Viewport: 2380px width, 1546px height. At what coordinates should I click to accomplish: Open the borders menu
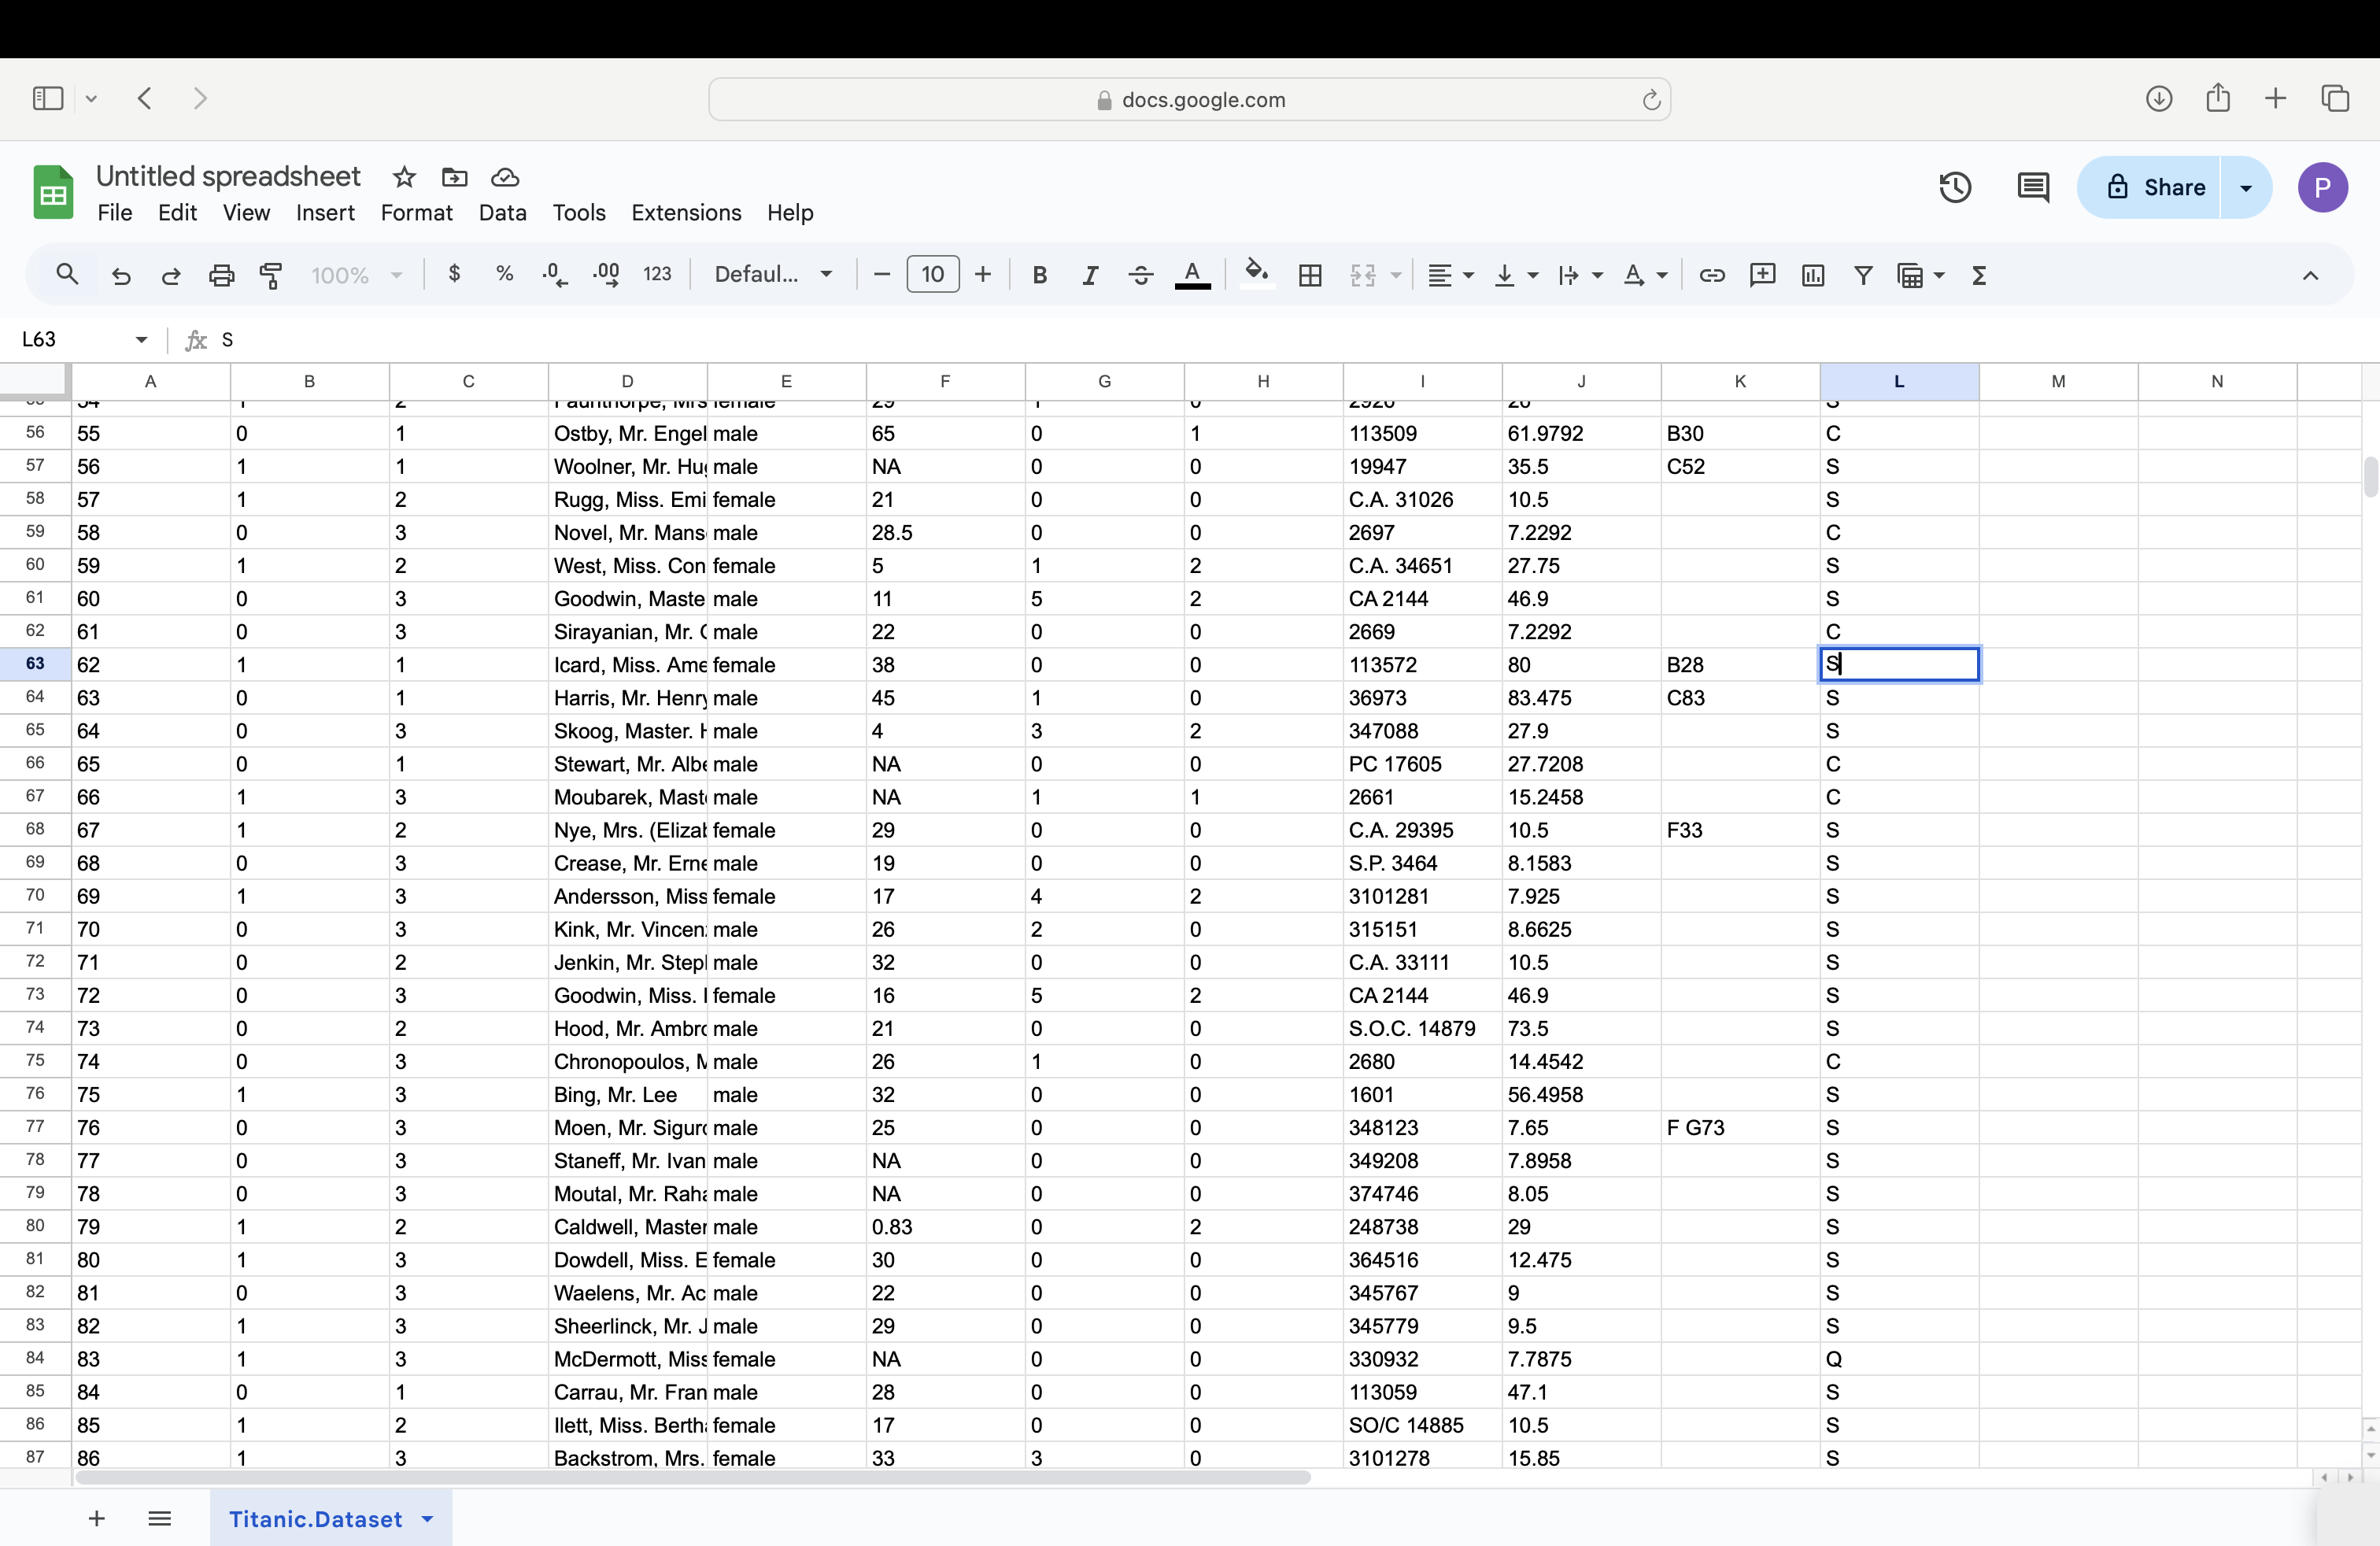pos(1310,275)
